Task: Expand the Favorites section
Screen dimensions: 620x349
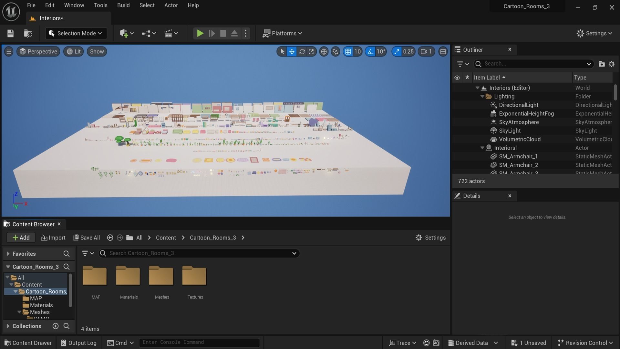Action: [x=8, y=254]
